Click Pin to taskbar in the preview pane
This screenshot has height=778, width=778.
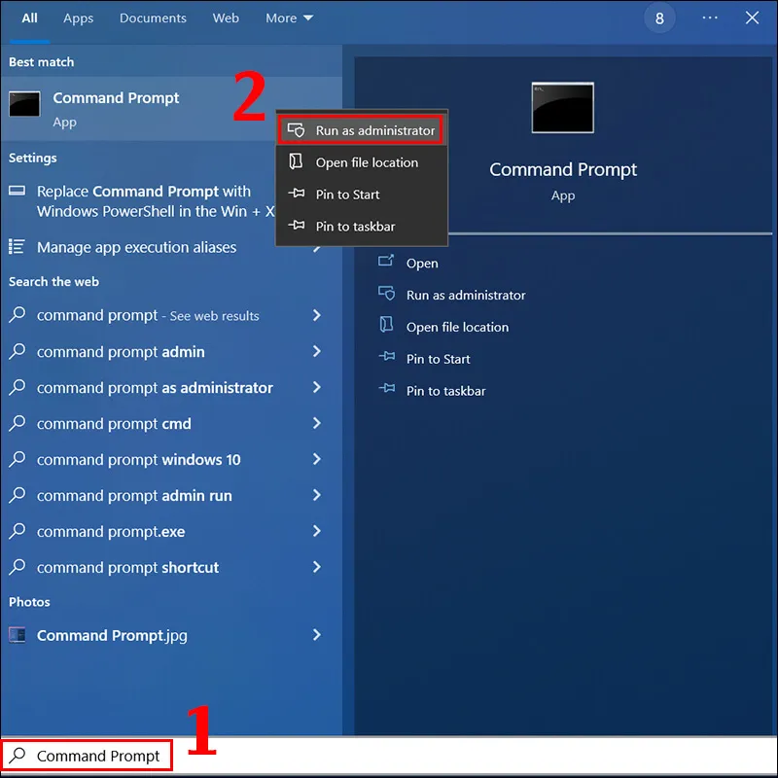tap(446, 391)
